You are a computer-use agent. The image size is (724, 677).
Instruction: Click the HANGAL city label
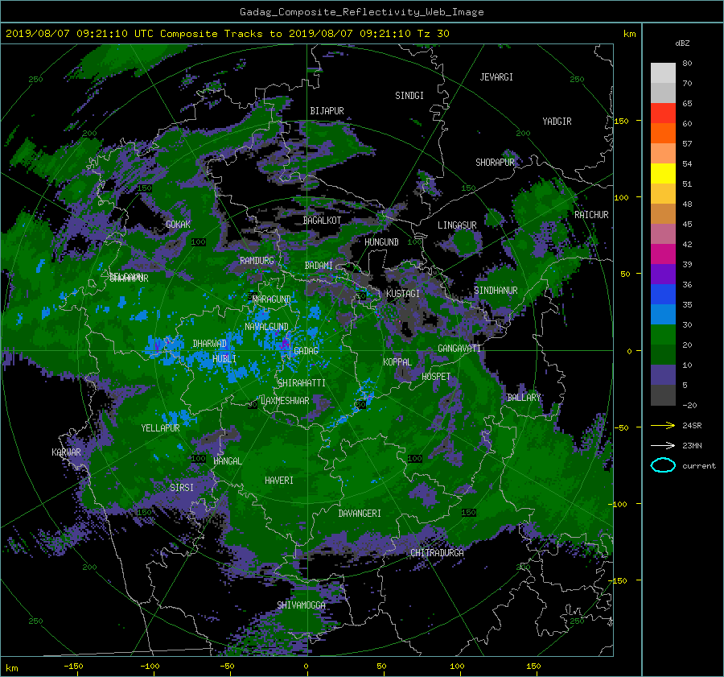(x=228, y=461)
